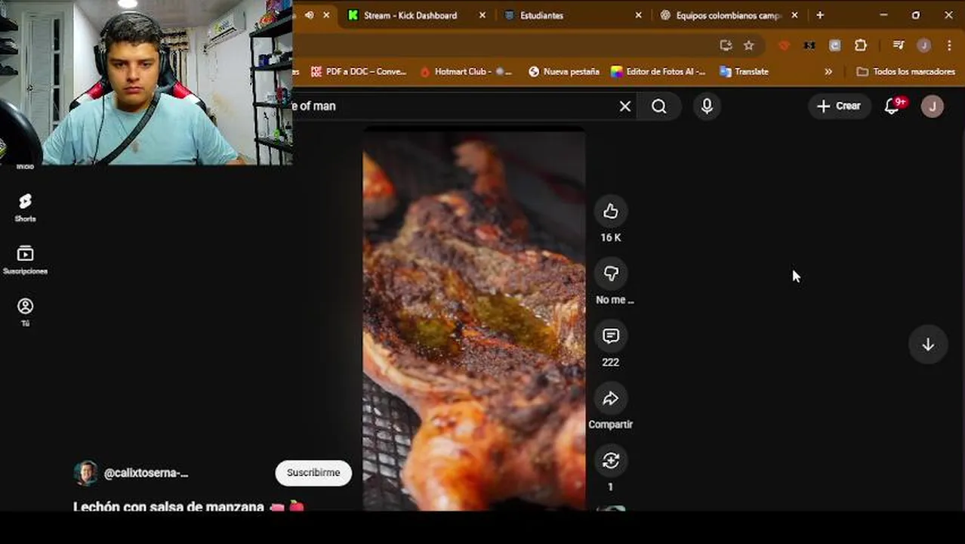Open the Chrome extensions puzzle icon
This screenshot has width=965, height=544.
(860, 45)
